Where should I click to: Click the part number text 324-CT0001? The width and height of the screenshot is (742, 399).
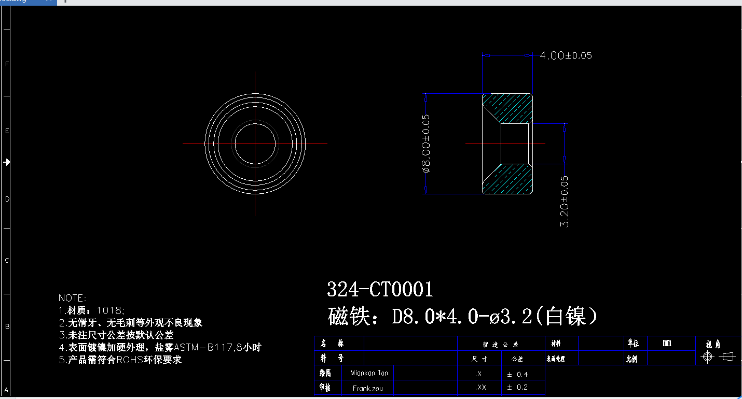(x=380, y=290)
